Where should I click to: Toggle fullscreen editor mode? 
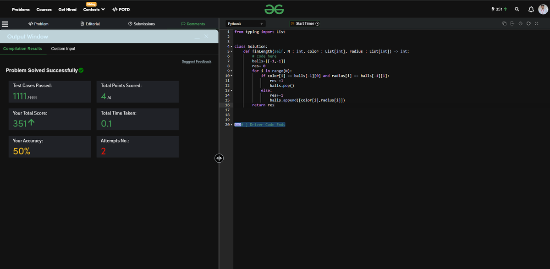coord(536,24)
